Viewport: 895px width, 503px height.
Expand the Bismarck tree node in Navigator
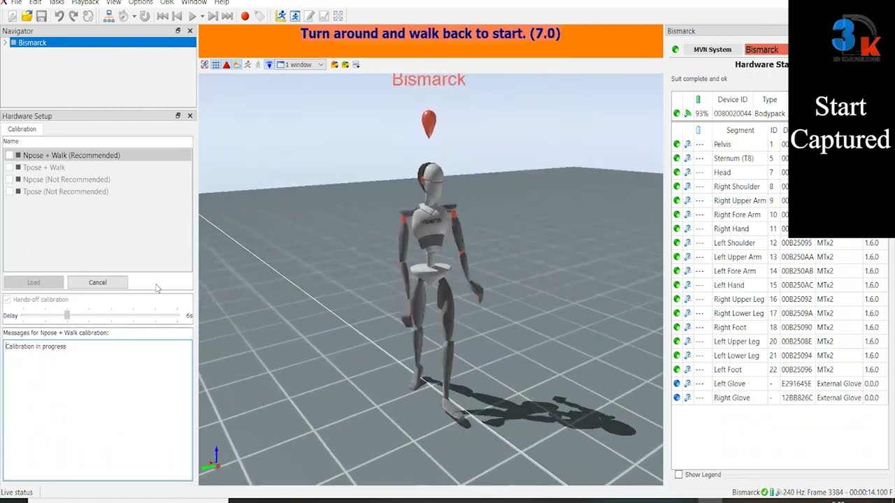(x=5, y=43)
